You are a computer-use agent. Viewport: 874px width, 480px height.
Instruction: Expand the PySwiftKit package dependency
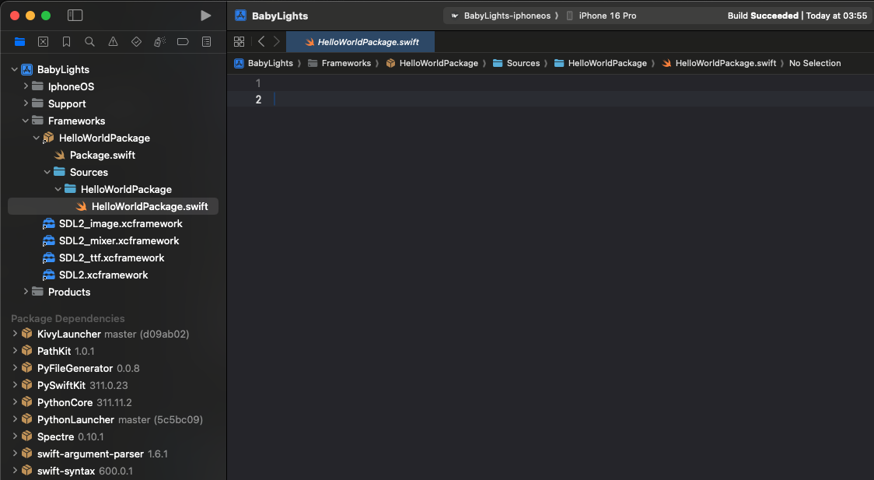15,384
